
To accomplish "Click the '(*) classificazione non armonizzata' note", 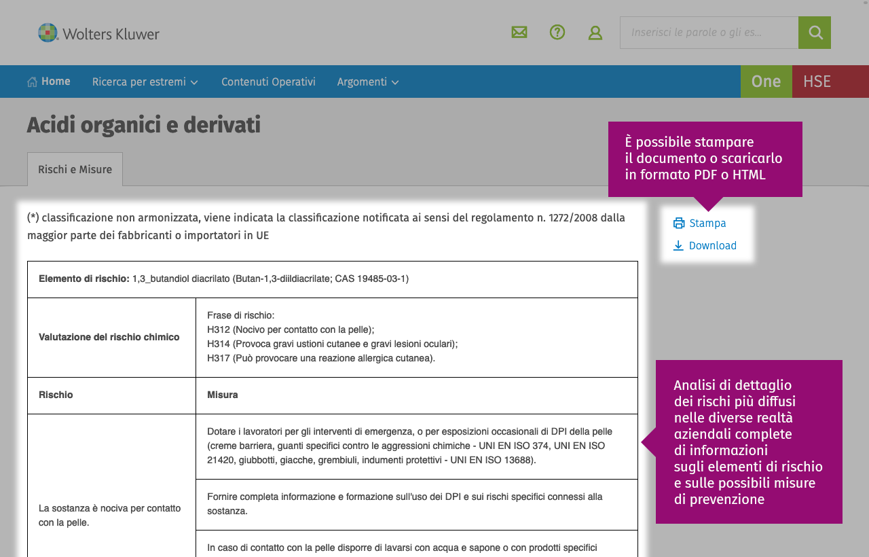I will tap(326, 227).
